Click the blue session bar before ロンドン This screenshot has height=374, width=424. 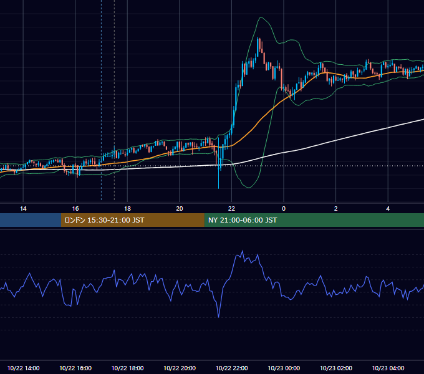tap(31, 220)
